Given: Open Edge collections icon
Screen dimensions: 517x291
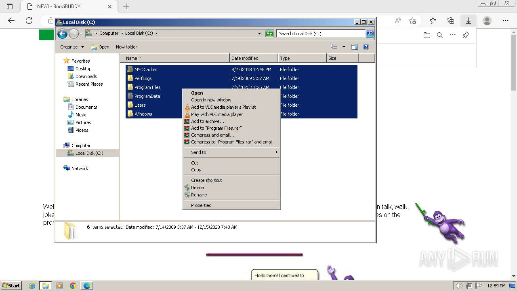Looking at the screenshot, I should tap(451, 21).
